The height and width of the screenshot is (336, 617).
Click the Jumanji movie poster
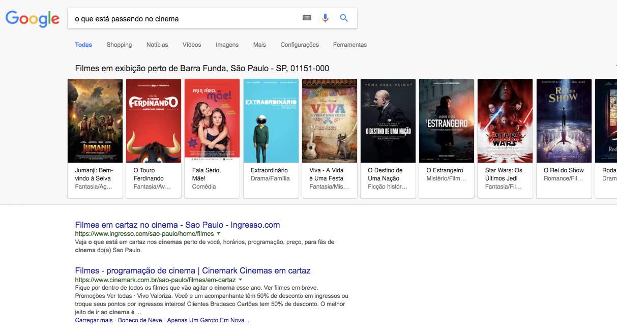tap(95, 120)
